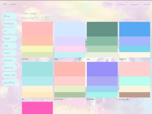Copy the light blue stripe of twinkleberry

pos(102,89)
